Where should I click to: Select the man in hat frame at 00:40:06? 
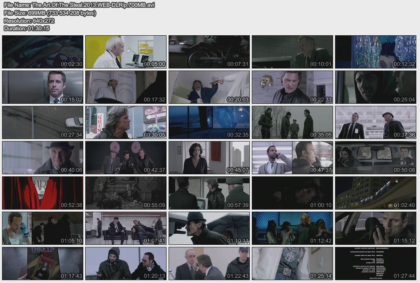coord(42,157)
